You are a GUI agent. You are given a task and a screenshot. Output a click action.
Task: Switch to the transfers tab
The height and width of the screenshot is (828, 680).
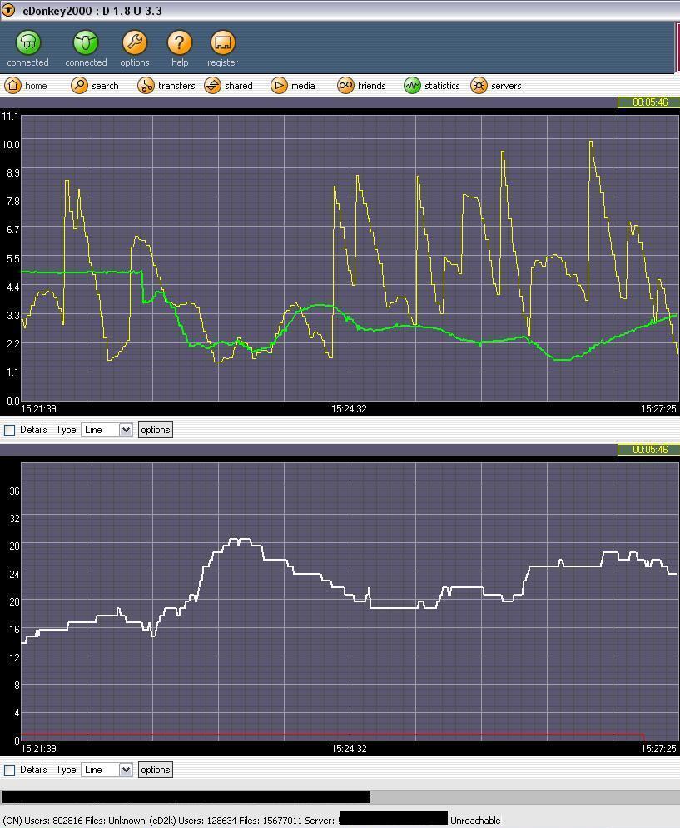[x=166, y=86]
